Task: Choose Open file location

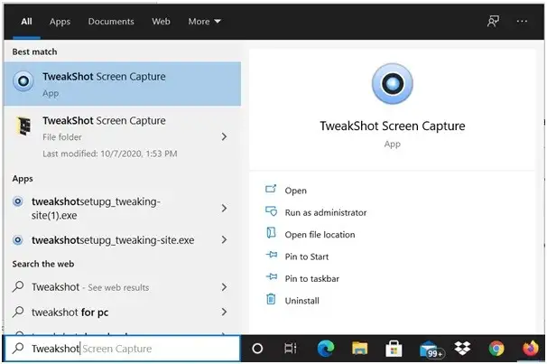Action: pyautogui.click(x=320, y=235)
